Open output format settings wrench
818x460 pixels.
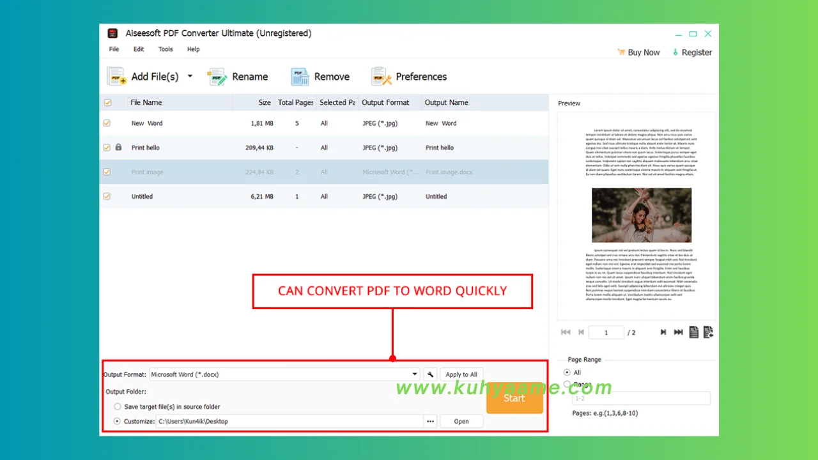[430, 374]
